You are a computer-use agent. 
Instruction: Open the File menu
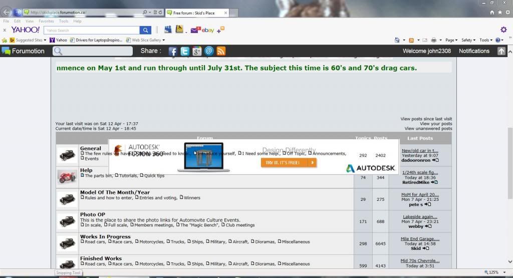[6, 21]
